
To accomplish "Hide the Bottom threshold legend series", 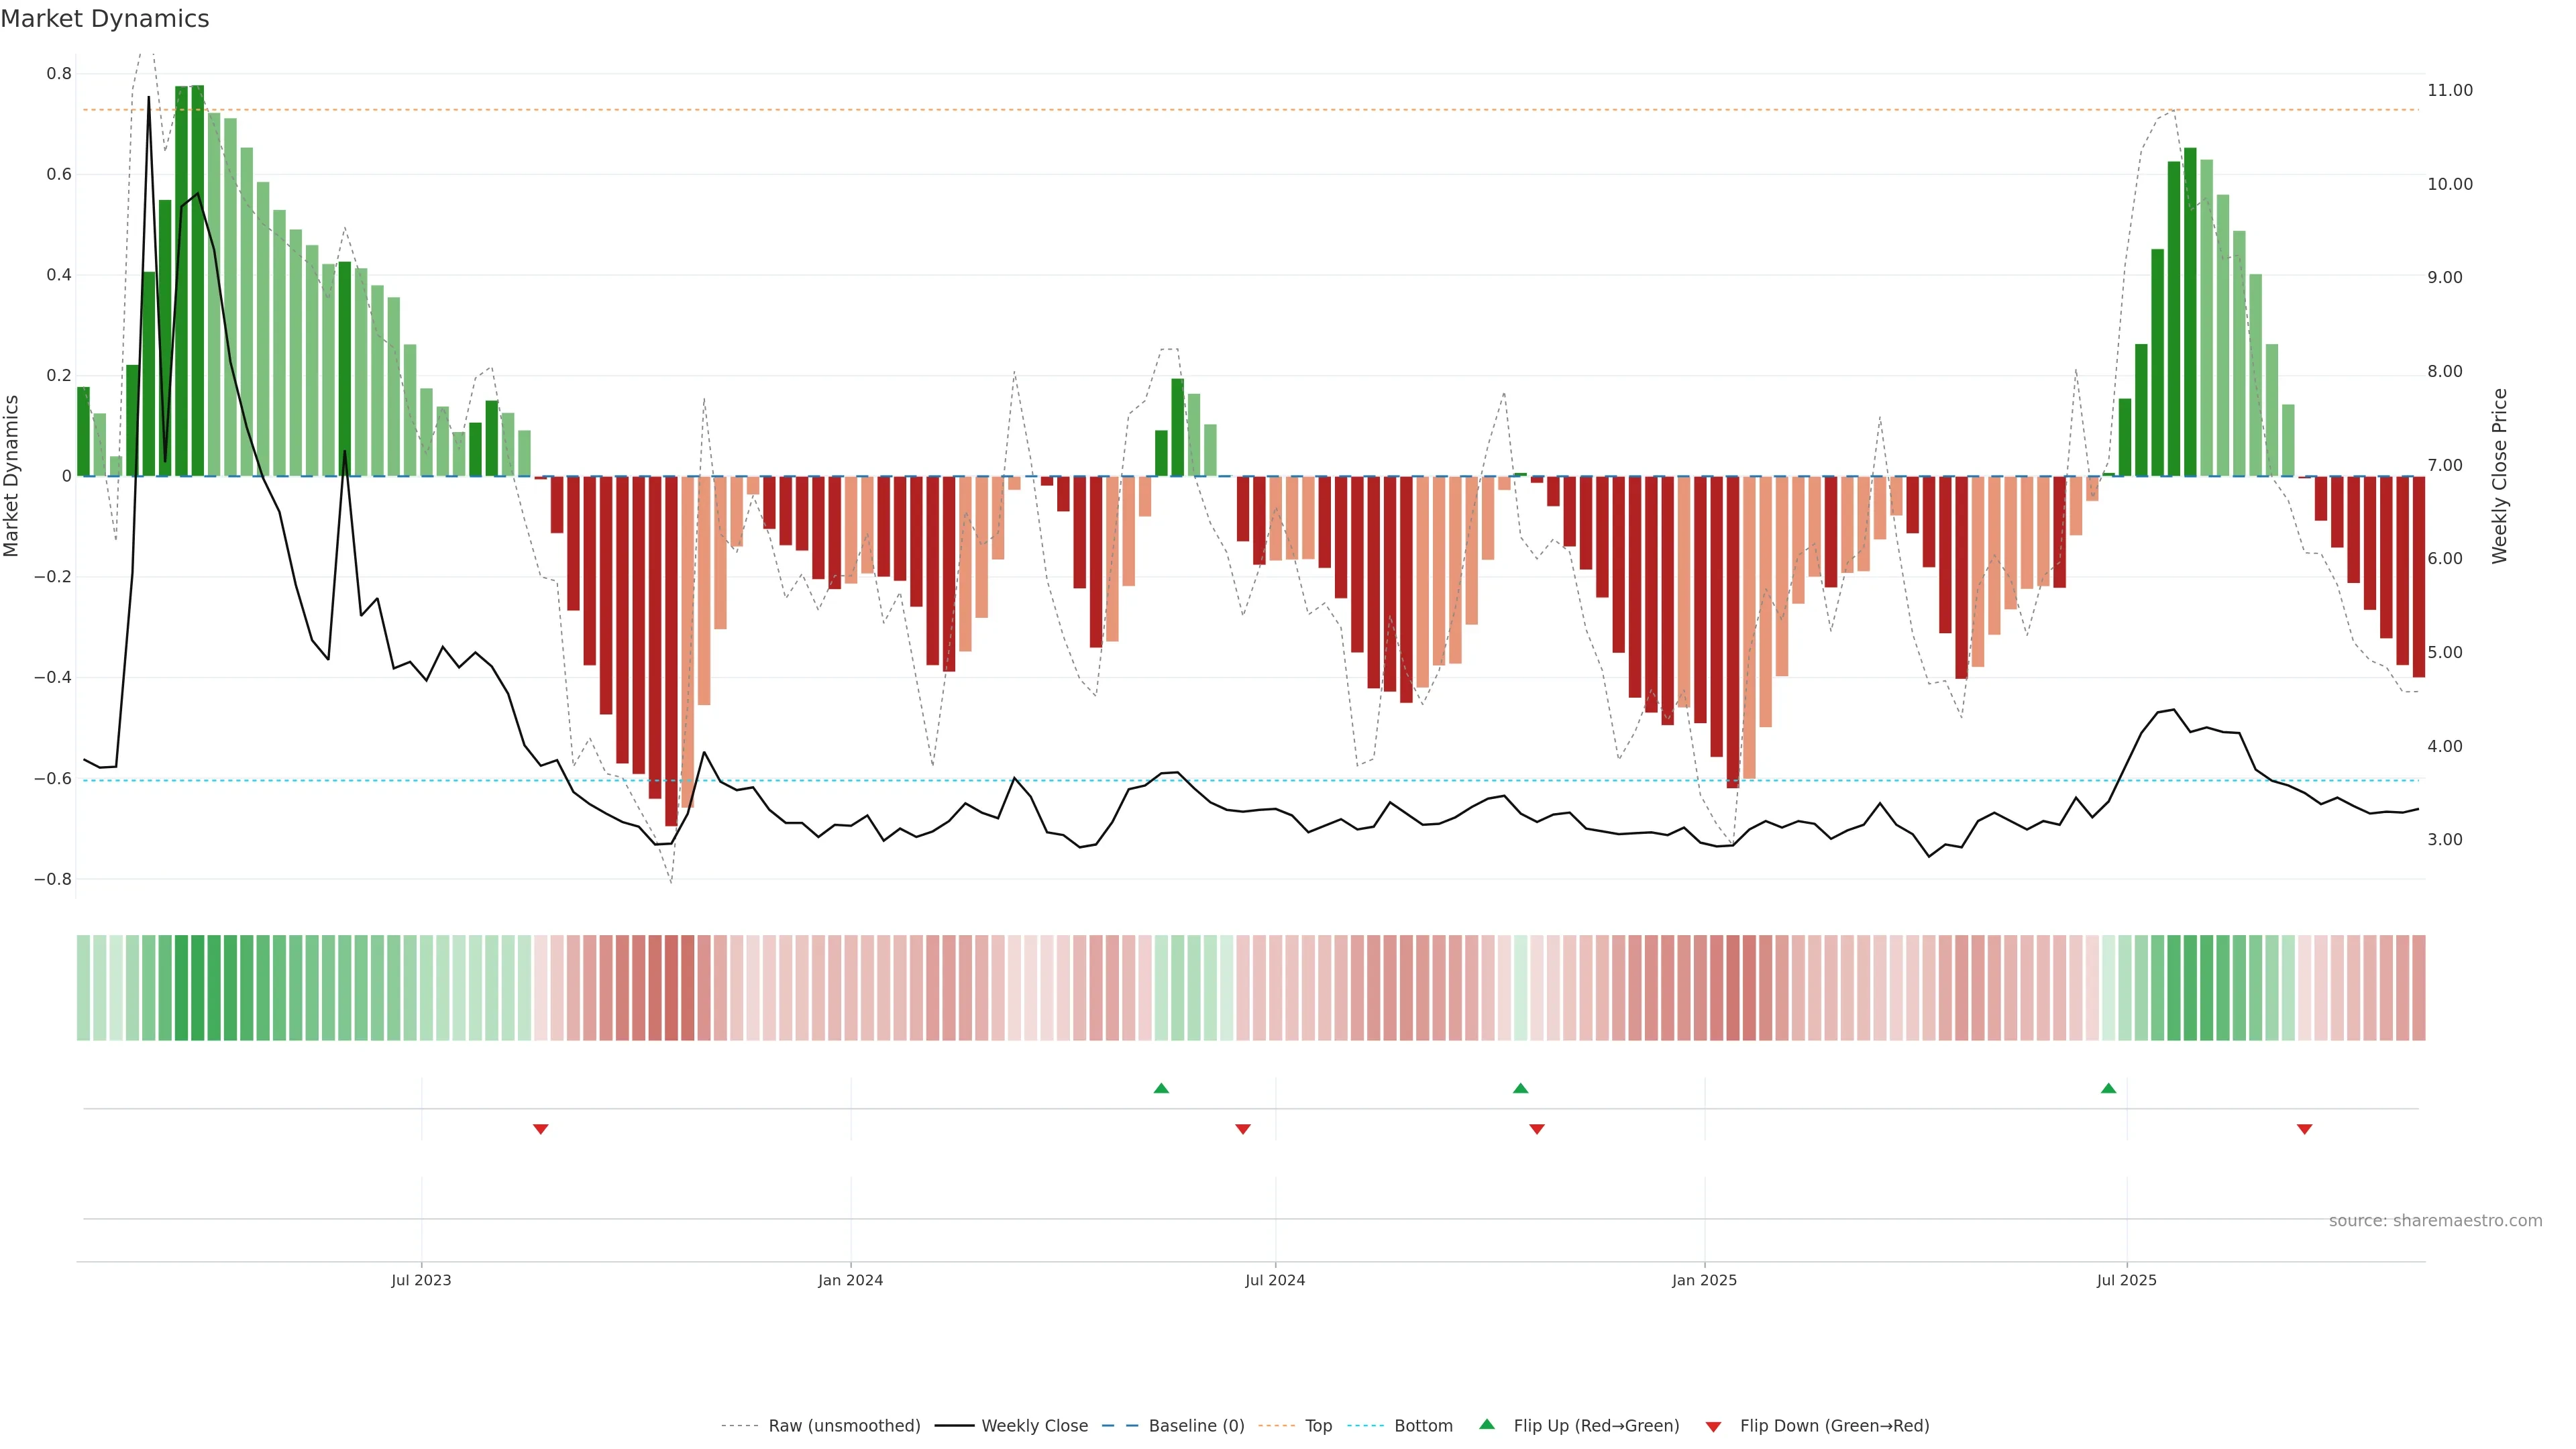I will click(x=1423, y=1426).
